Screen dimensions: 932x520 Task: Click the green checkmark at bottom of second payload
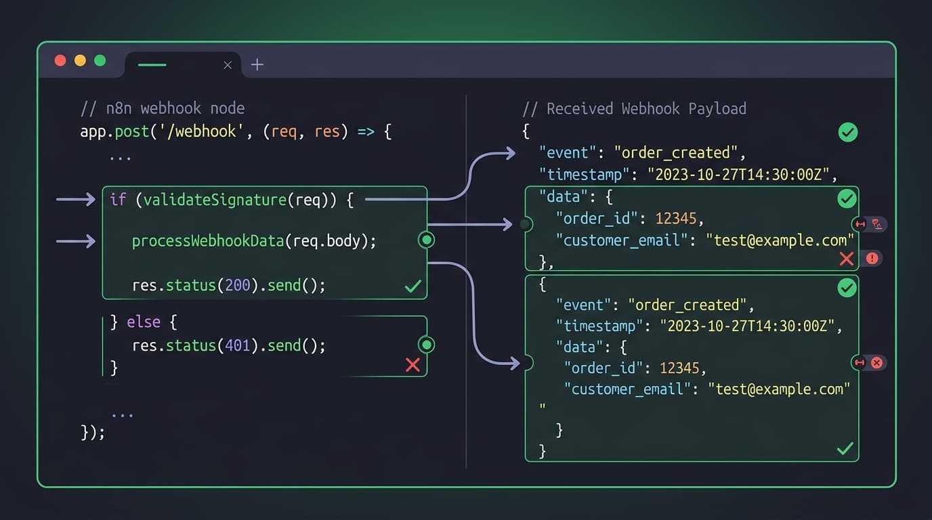click(845, 448)
